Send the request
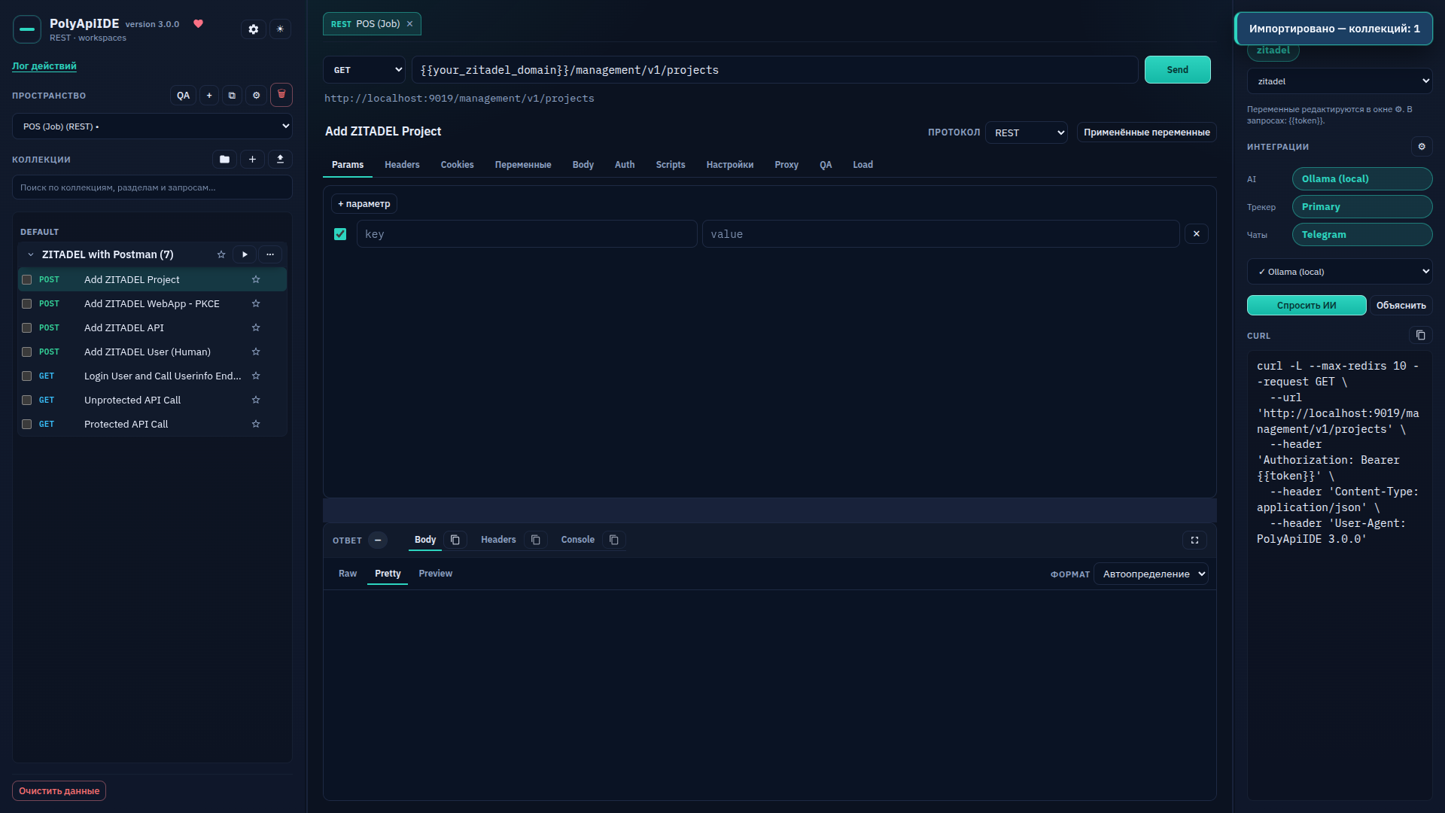1445x813 pixels. (1178, 70)
